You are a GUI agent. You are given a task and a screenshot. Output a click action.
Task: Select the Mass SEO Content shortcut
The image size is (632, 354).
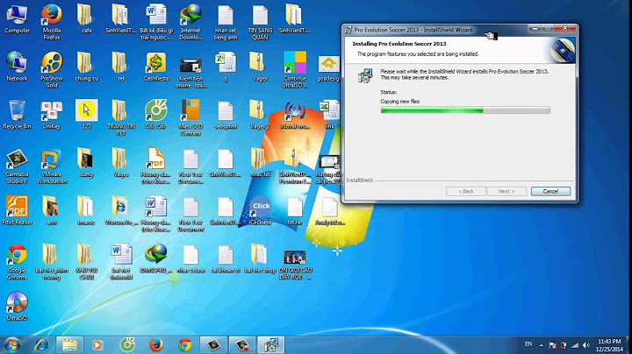(190, 118)
